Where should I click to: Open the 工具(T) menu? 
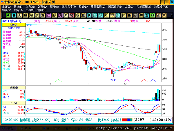pos(30,10)
